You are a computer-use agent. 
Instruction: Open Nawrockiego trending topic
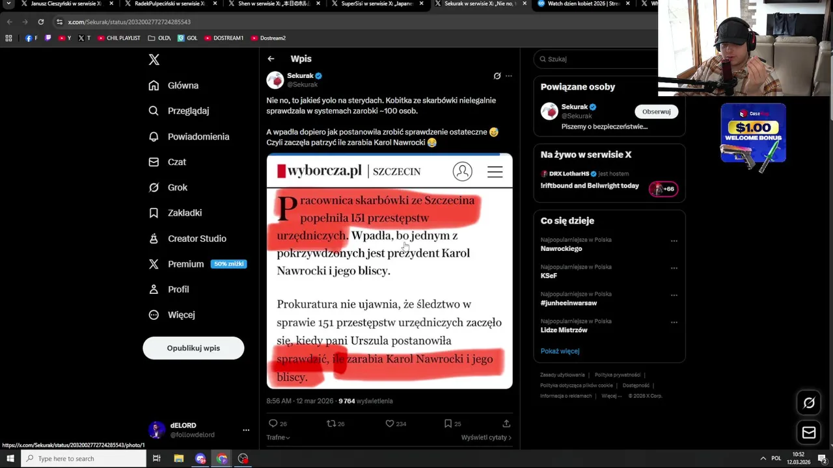(x=561, y=249)
